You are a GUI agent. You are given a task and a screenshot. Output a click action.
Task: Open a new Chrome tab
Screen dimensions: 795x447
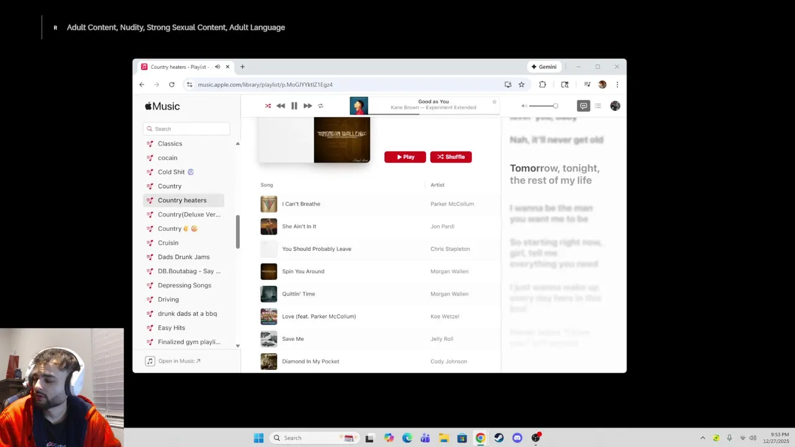(x=242, y=67)
